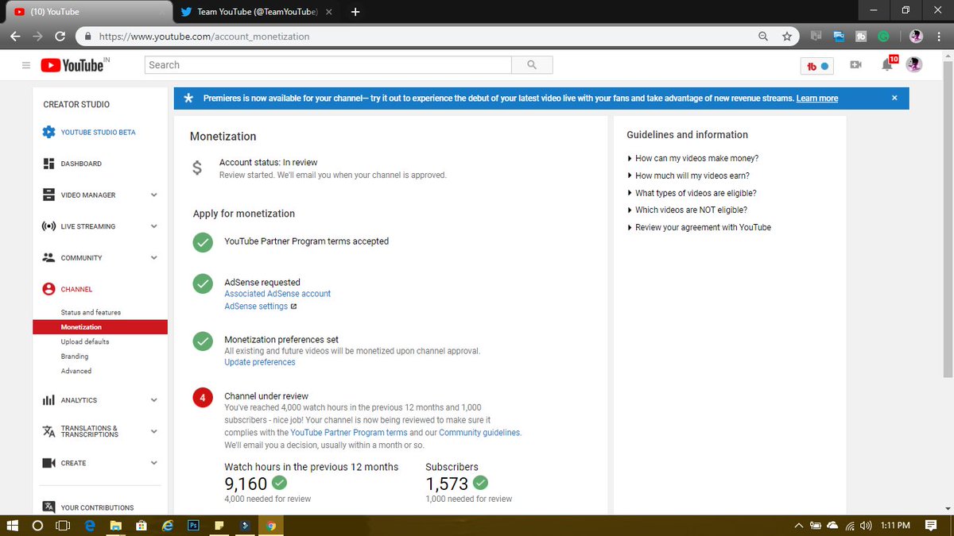The image size is (954, 536).
Task: Open Upload defaults
Action: pos(85,341)
